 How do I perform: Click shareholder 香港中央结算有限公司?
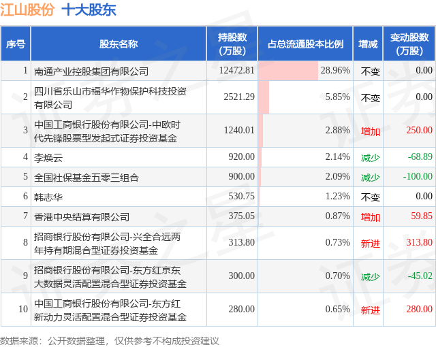tap(82, 217)
